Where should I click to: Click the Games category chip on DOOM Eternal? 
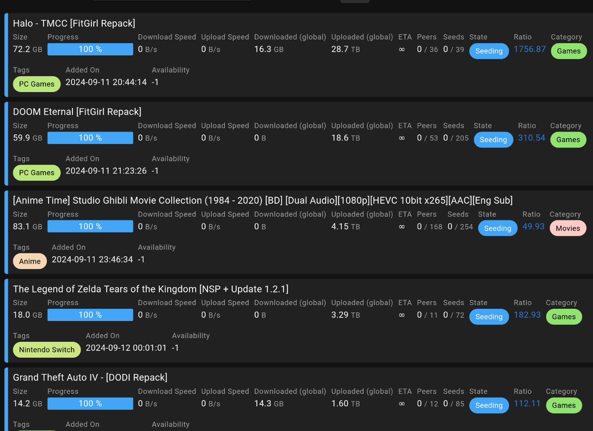pyautogui.click(x=568, y=140)
